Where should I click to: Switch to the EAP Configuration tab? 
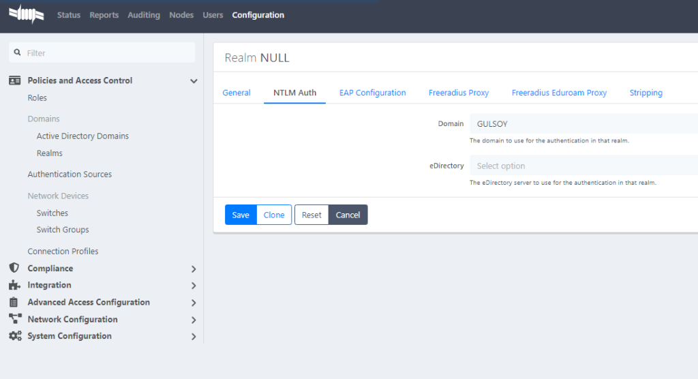(x=372, y=93)
